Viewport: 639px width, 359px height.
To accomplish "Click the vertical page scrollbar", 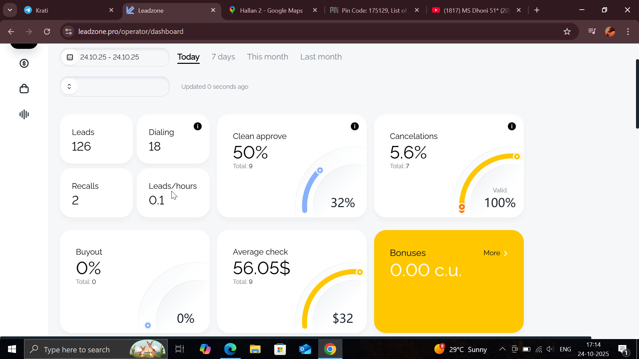I will pyautogui.click(x=637, y=94).
